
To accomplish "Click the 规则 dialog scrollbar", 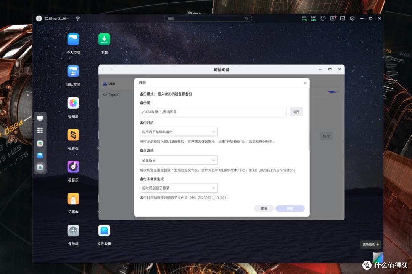I will pyautogui.click(x=309, y=119).
